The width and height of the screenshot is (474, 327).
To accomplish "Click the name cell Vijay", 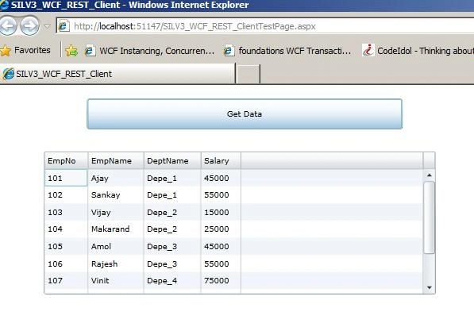I will (116, 212).
